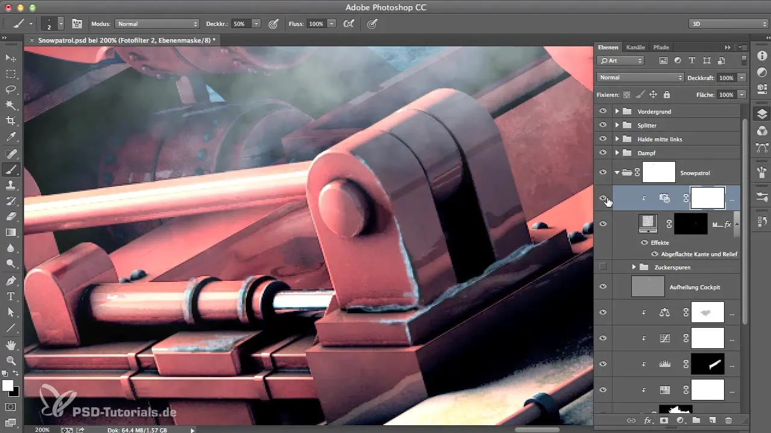Hide the Splitter group

(603, 125)
